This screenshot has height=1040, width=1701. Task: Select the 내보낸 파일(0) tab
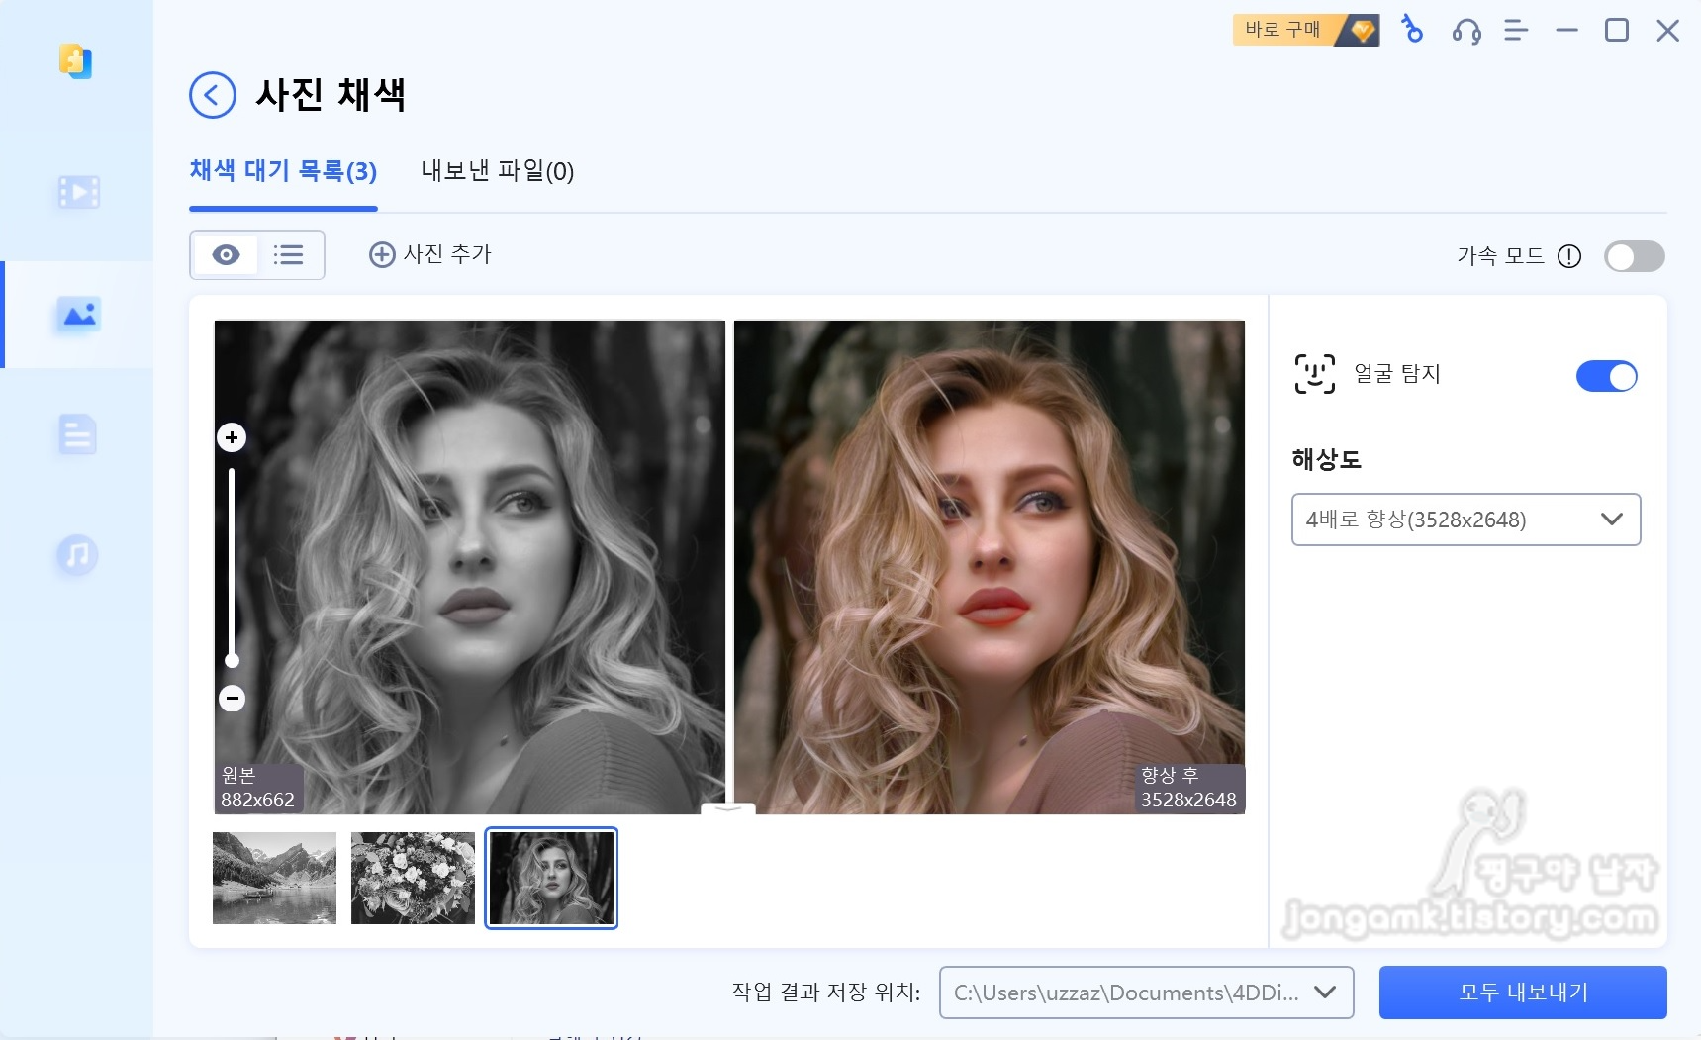coord(497,171)
